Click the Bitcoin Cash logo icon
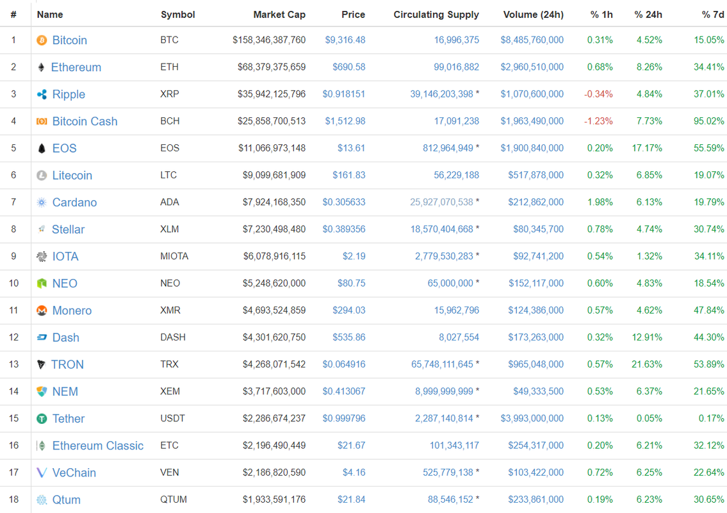The width and height of the screenshot is (727, 513). click(x=42, y=121)
